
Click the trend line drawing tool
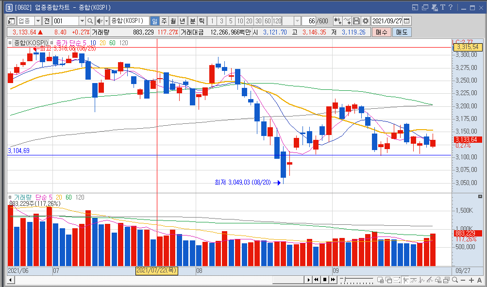point(414,280)
